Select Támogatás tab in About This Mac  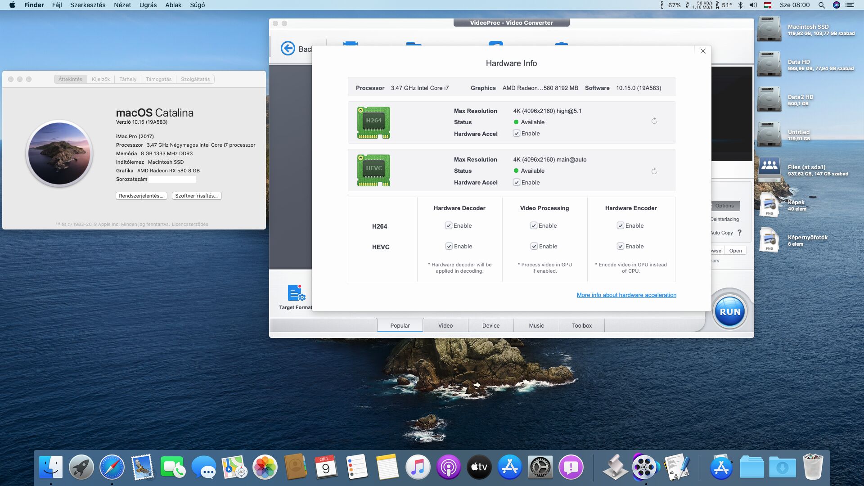[x=158, y=79]
